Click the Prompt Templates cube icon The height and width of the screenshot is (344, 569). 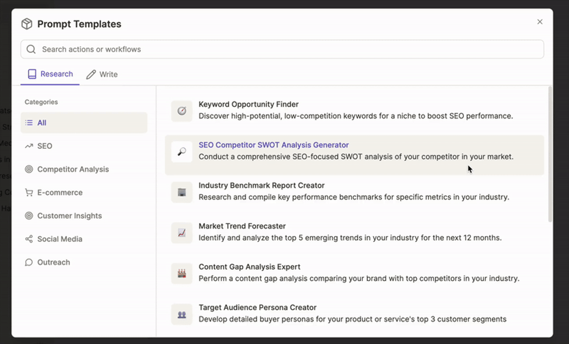point(27,24)
